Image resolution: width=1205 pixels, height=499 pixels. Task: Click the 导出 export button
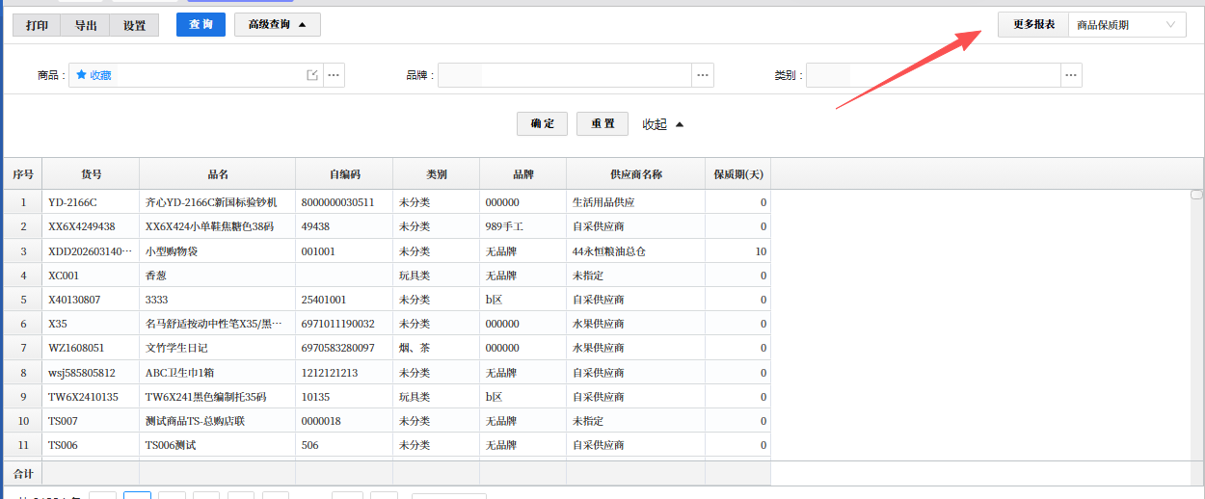(86, 26)
